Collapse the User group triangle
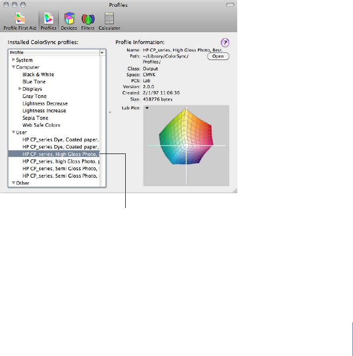The height and width of the screenshot is (356, 353). tap(13, 132)
